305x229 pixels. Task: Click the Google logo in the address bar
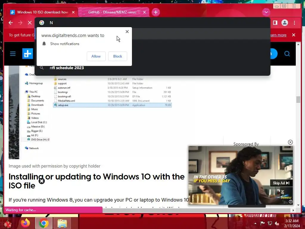42,23
